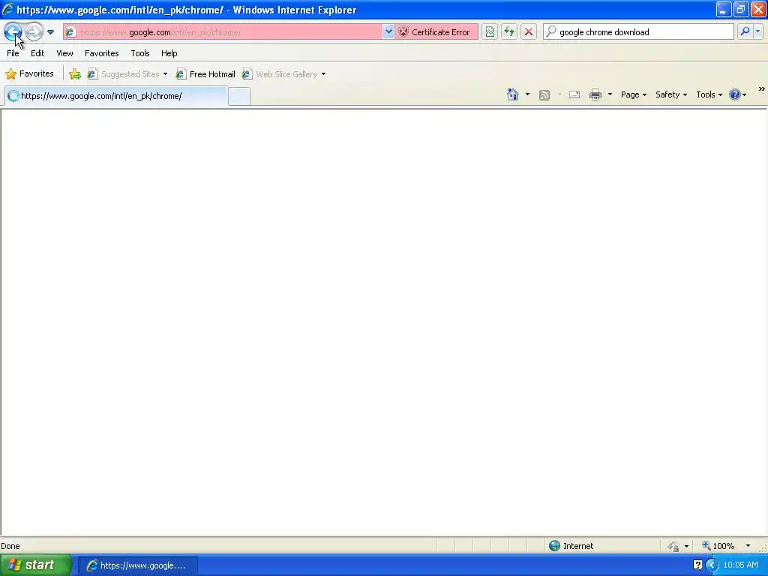This screenshot has width=768, height=576.
Task: Open the Page command bar menu
Action: [x=633, y=94]
